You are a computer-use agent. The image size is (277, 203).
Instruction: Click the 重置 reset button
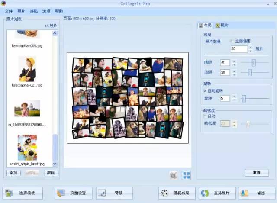[x=257, y=172]
